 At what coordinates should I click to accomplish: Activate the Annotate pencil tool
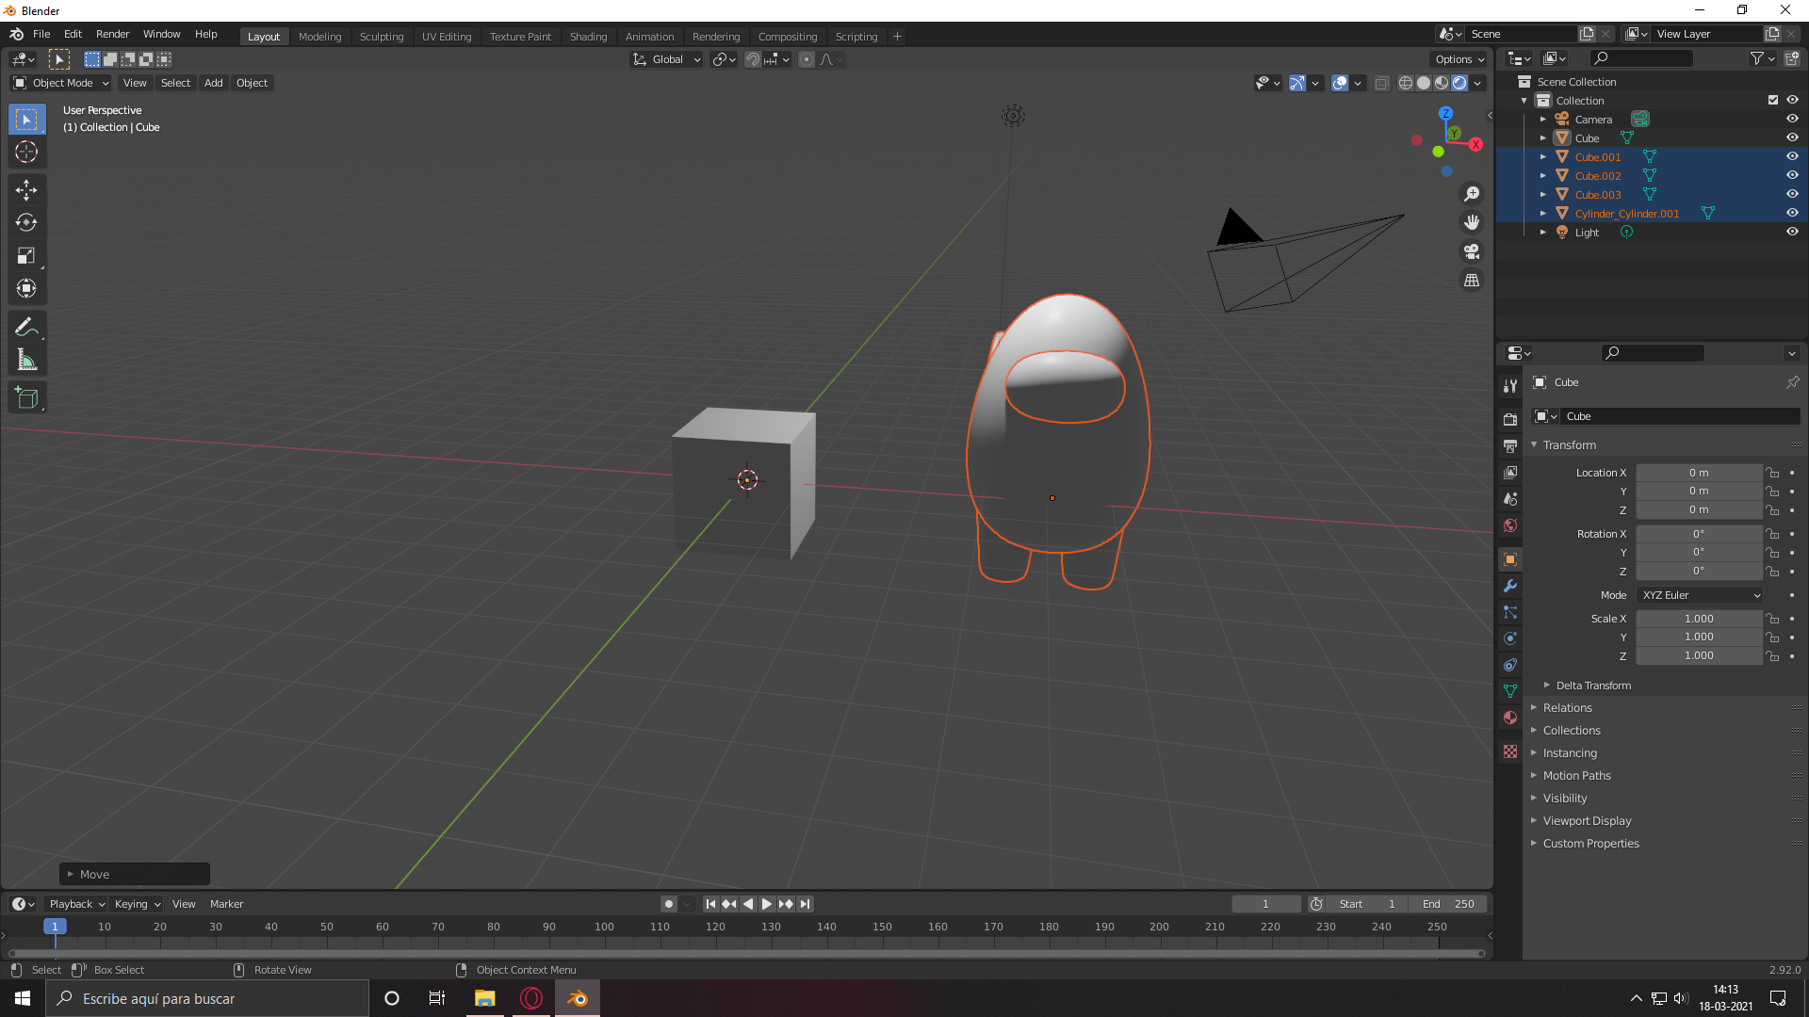26,328
